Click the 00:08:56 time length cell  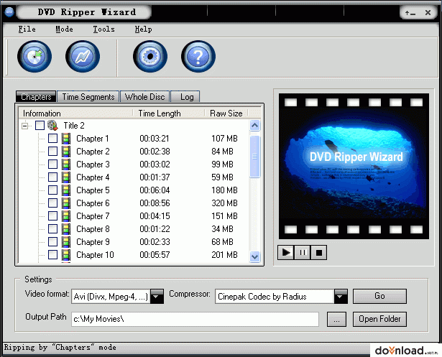tap(155, 203)
